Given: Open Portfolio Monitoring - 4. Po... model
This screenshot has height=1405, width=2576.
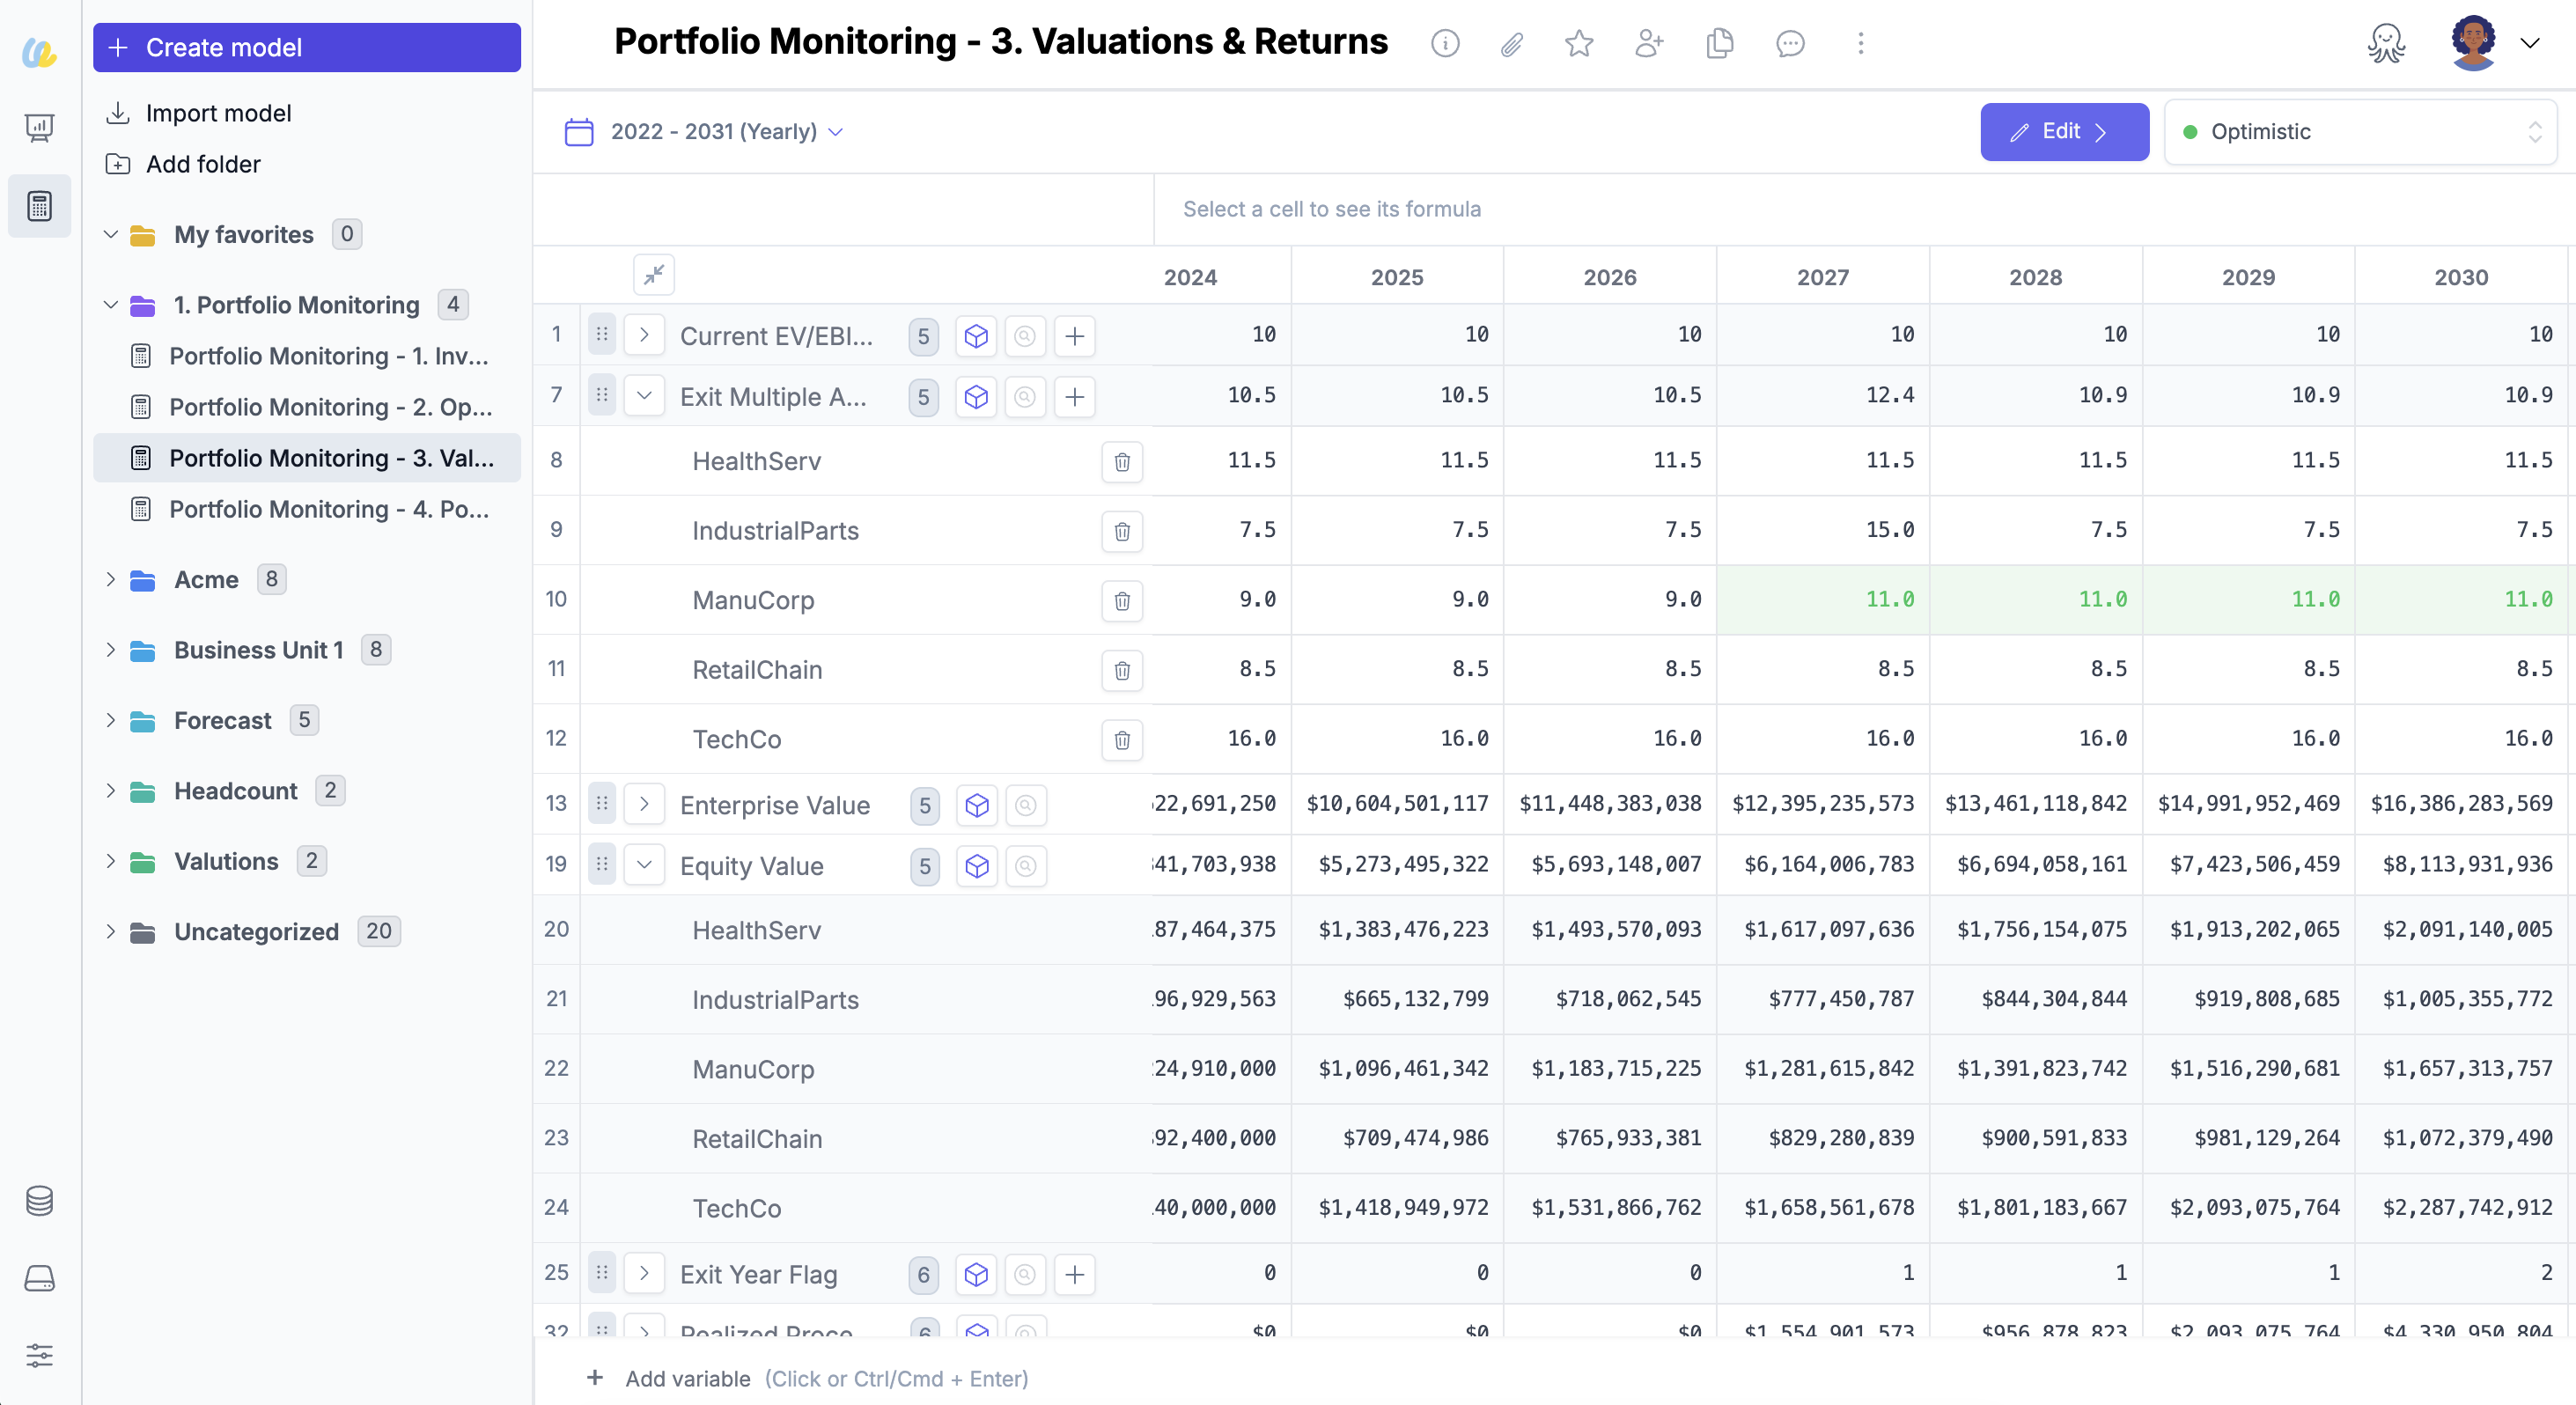Looking at the screenshot, I should (328, 509).
